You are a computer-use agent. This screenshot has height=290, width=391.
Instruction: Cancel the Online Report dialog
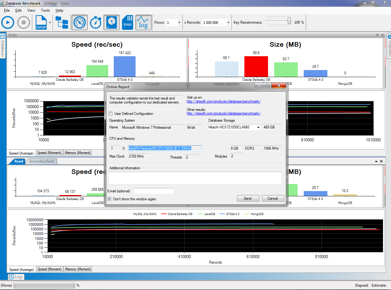coord(273,198)
